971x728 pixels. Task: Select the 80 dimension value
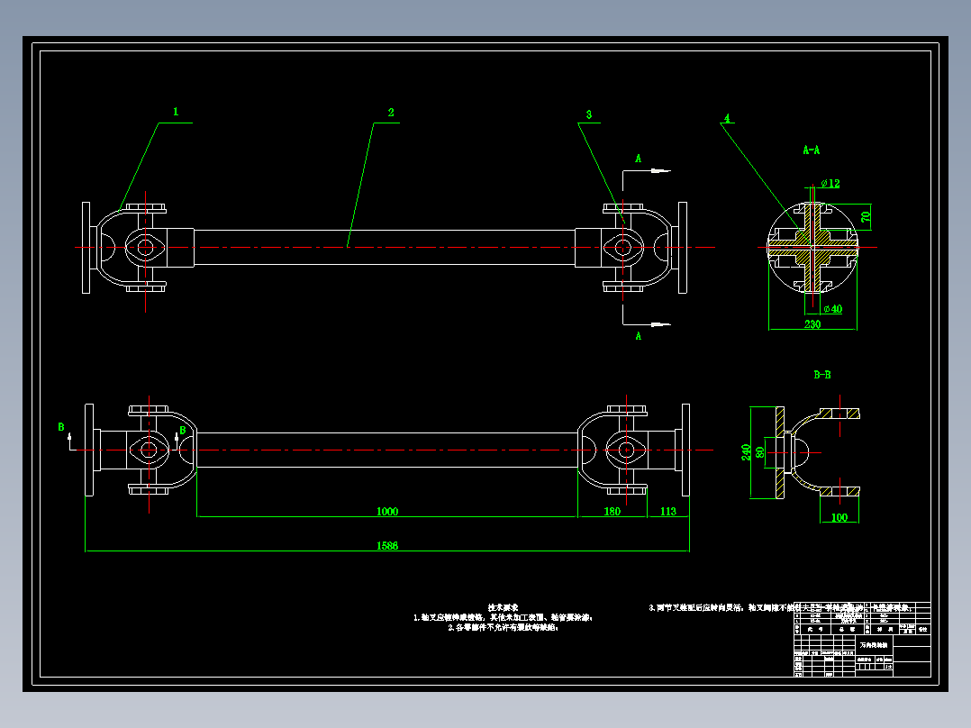click(760, 452)
